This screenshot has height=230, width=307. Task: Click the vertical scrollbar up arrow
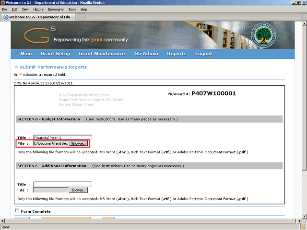[x=304, y=24]
